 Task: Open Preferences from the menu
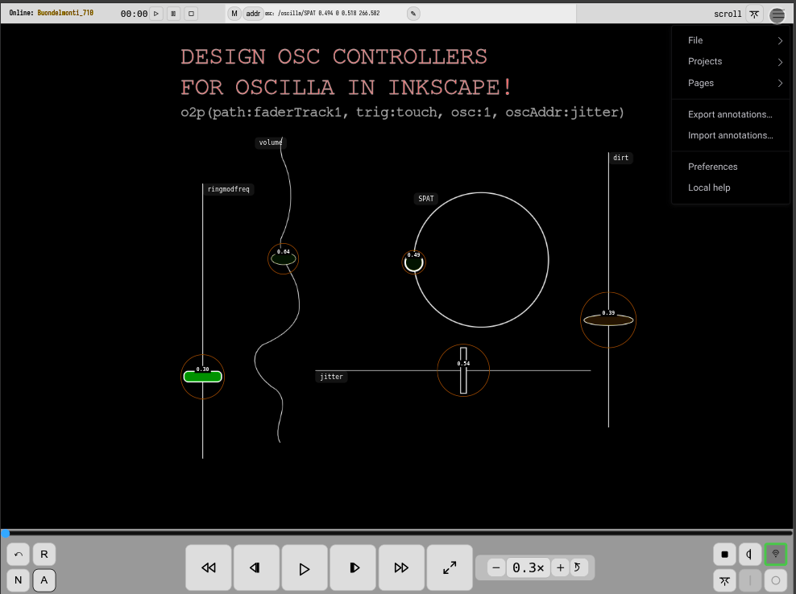point(712,167)
